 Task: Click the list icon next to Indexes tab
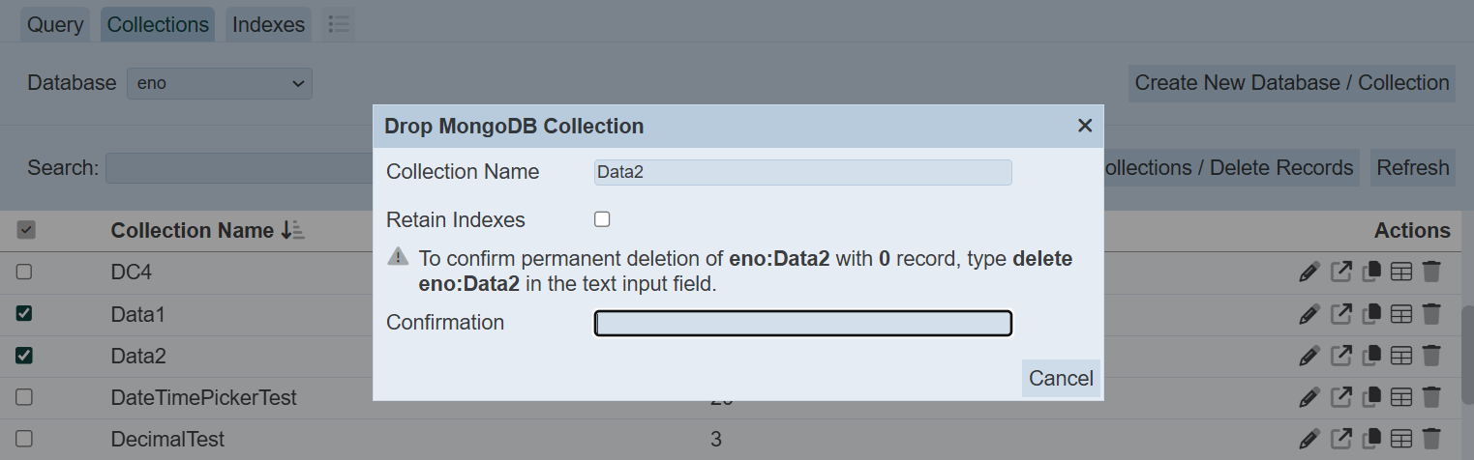coord(338,25)
